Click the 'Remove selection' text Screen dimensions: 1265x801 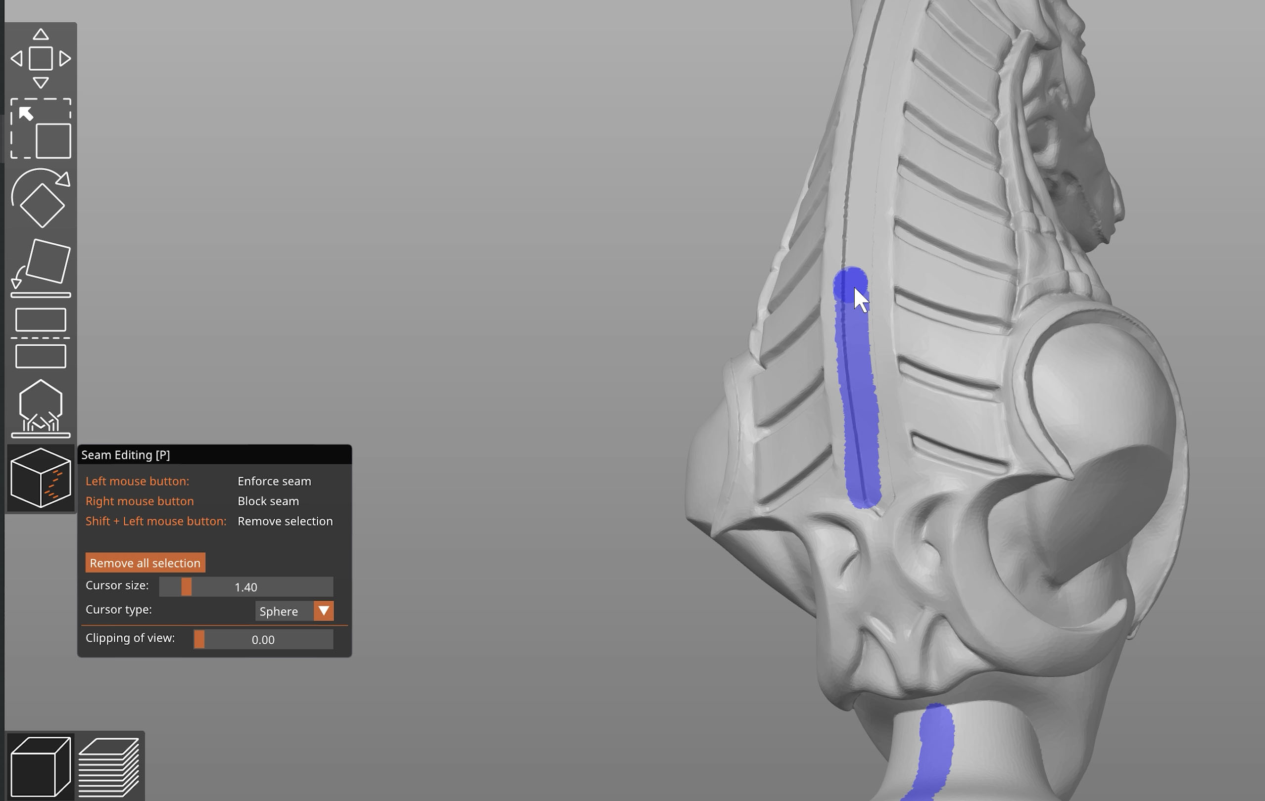285,521
